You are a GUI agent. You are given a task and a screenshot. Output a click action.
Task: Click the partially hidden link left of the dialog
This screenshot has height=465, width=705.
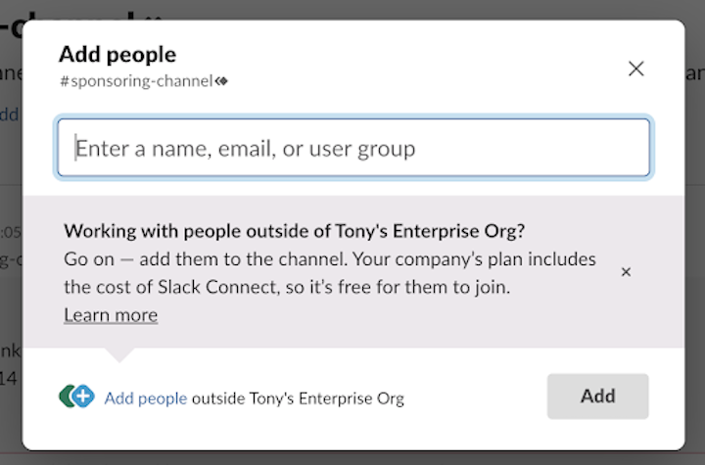[x=10, y=114]
